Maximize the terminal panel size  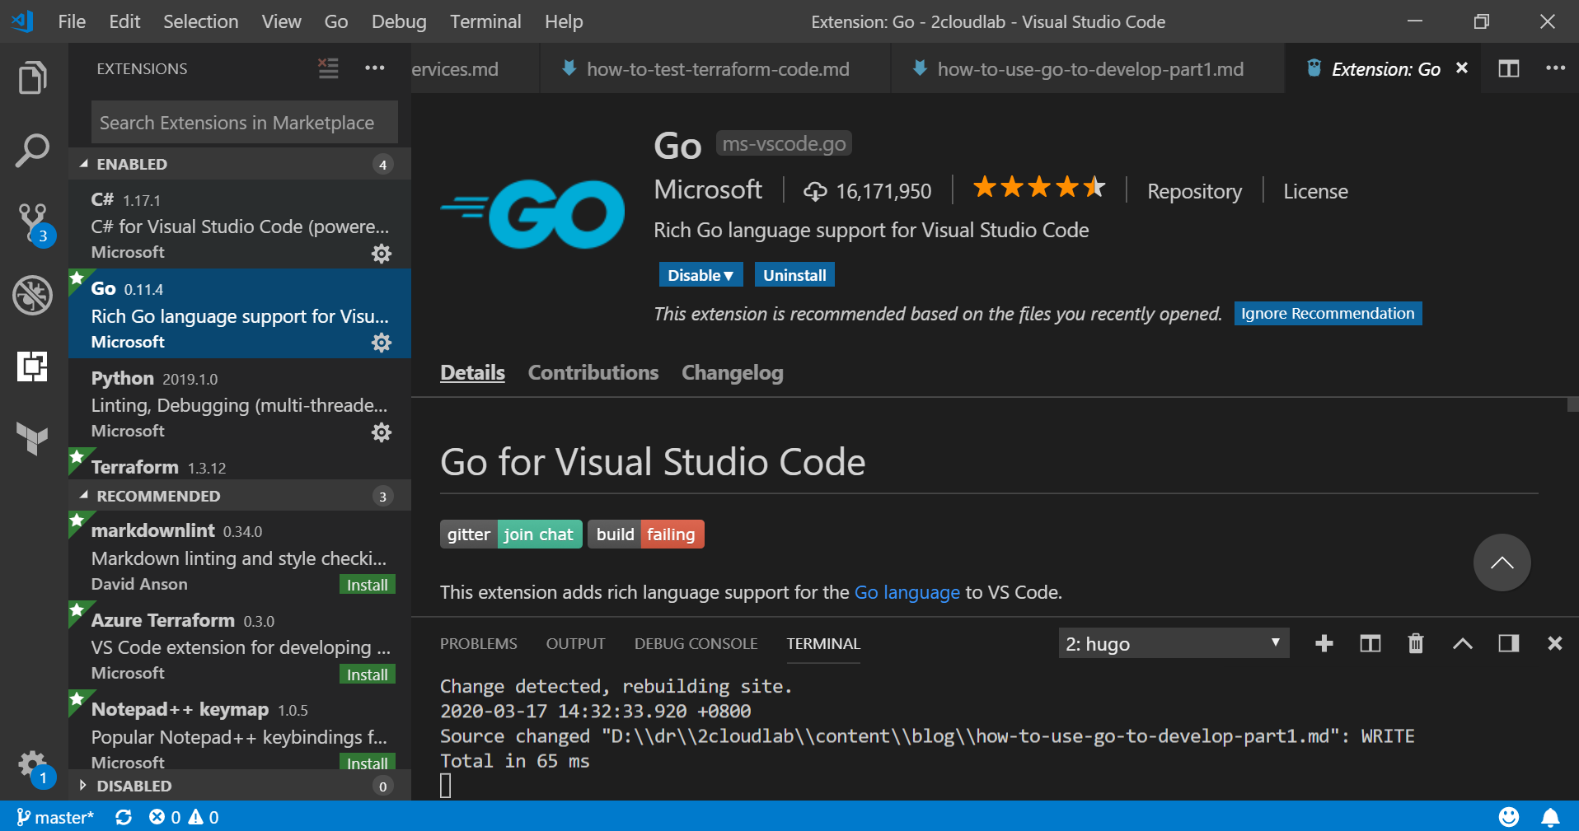click(x=1463, y=643)
